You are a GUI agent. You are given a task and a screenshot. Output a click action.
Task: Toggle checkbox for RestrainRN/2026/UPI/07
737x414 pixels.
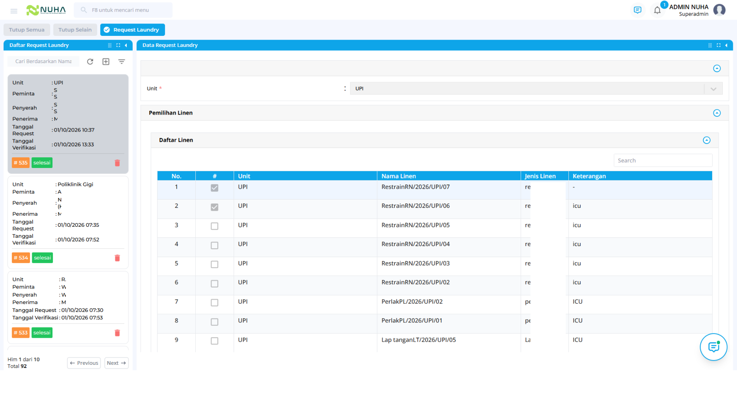tap(215, 188)
